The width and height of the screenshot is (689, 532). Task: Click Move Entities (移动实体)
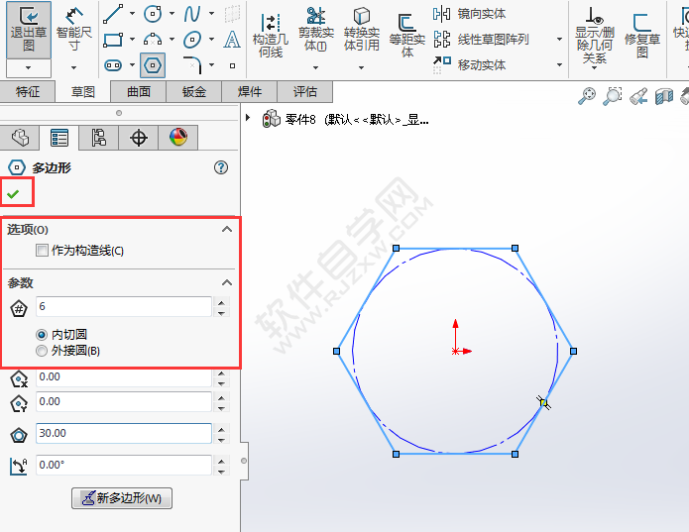(469, 65)
